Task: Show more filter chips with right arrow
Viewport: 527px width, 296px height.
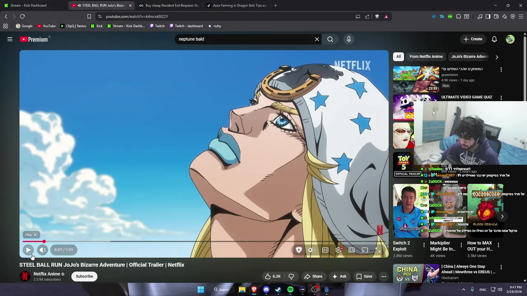Action: coord(497,57)
